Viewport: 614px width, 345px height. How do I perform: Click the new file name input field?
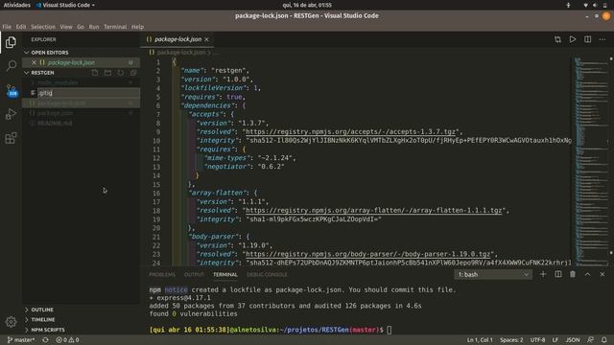coord(88,93)
